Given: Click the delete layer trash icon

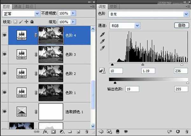Looking at the screenshot, I should [x=86, y=131].
